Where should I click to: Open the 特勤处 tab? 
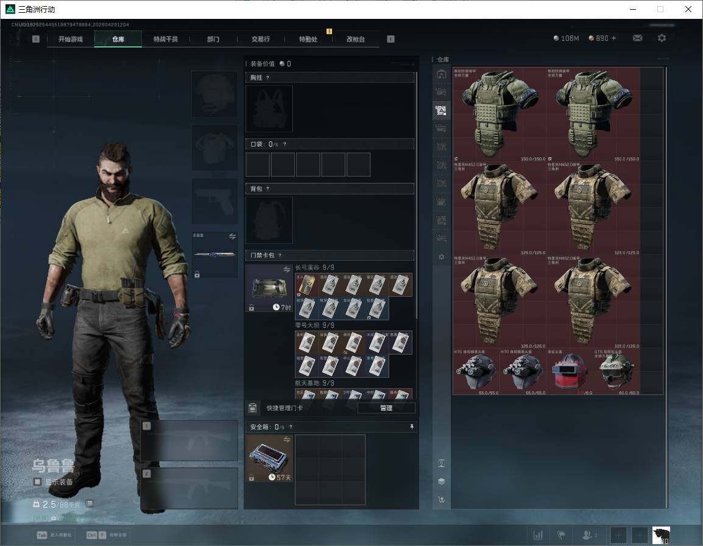click(308, 39)
